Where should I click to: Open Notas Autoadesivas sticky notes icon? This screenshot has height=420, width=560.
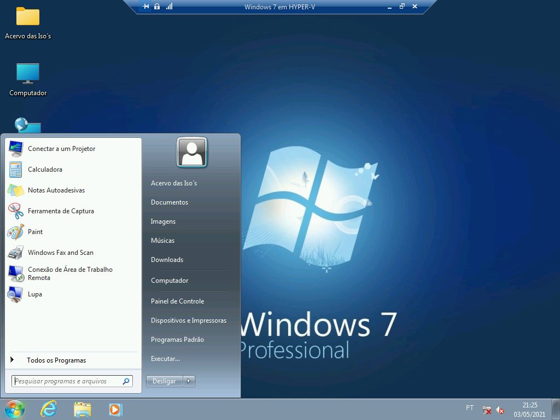point(16,190)
